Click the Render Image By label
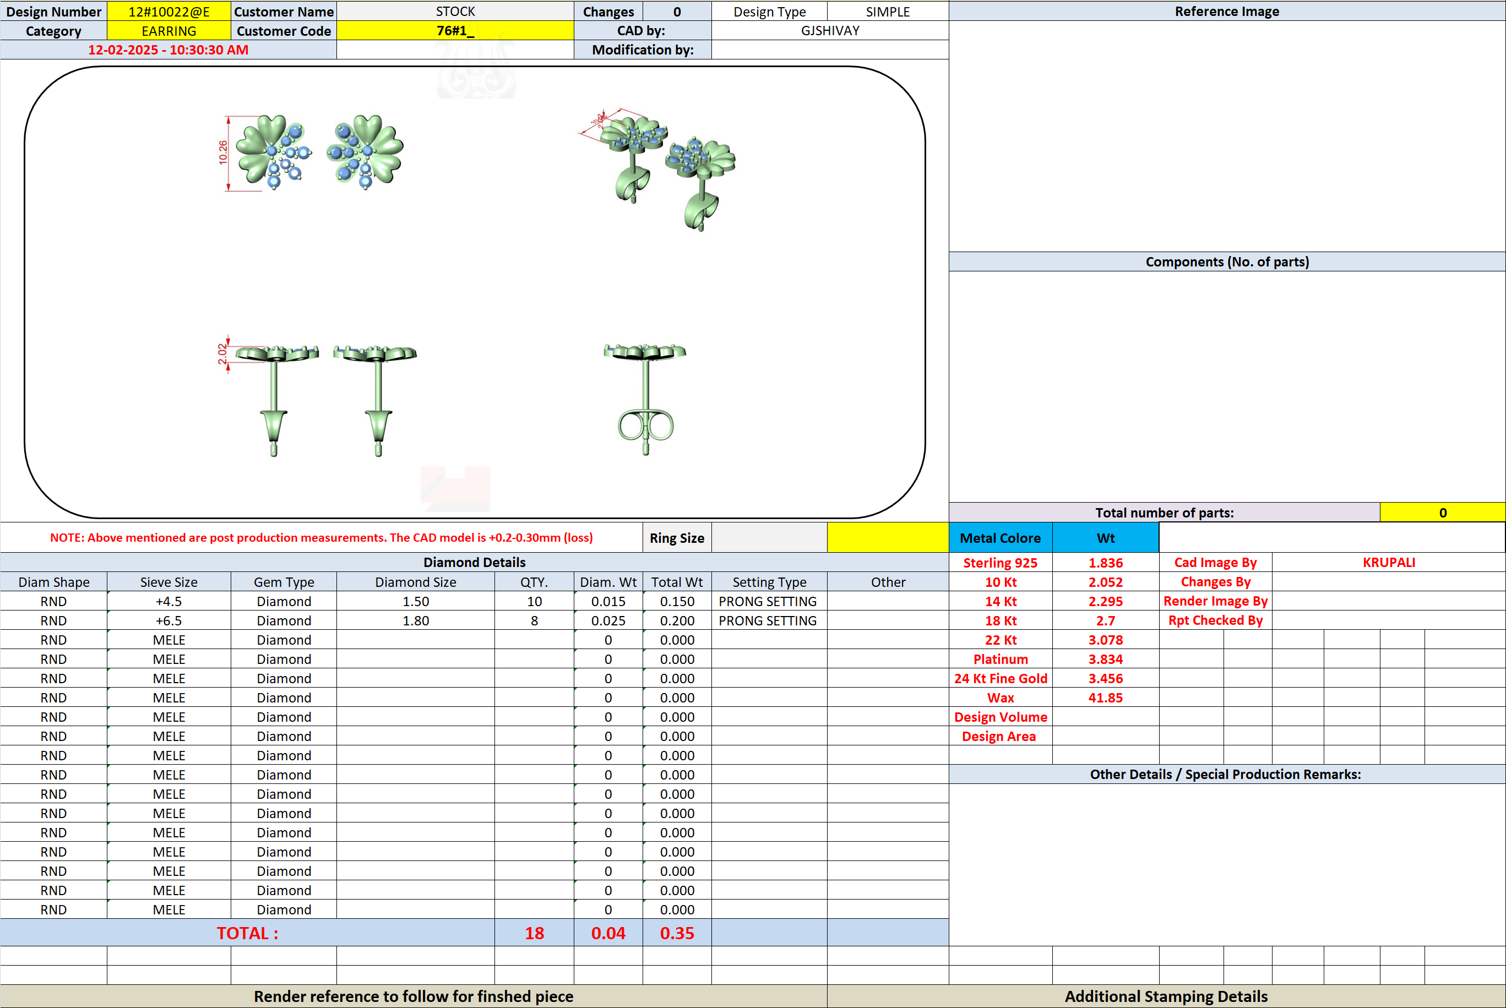This screenshot has width=1506, height=1008. click(1215, 601)
